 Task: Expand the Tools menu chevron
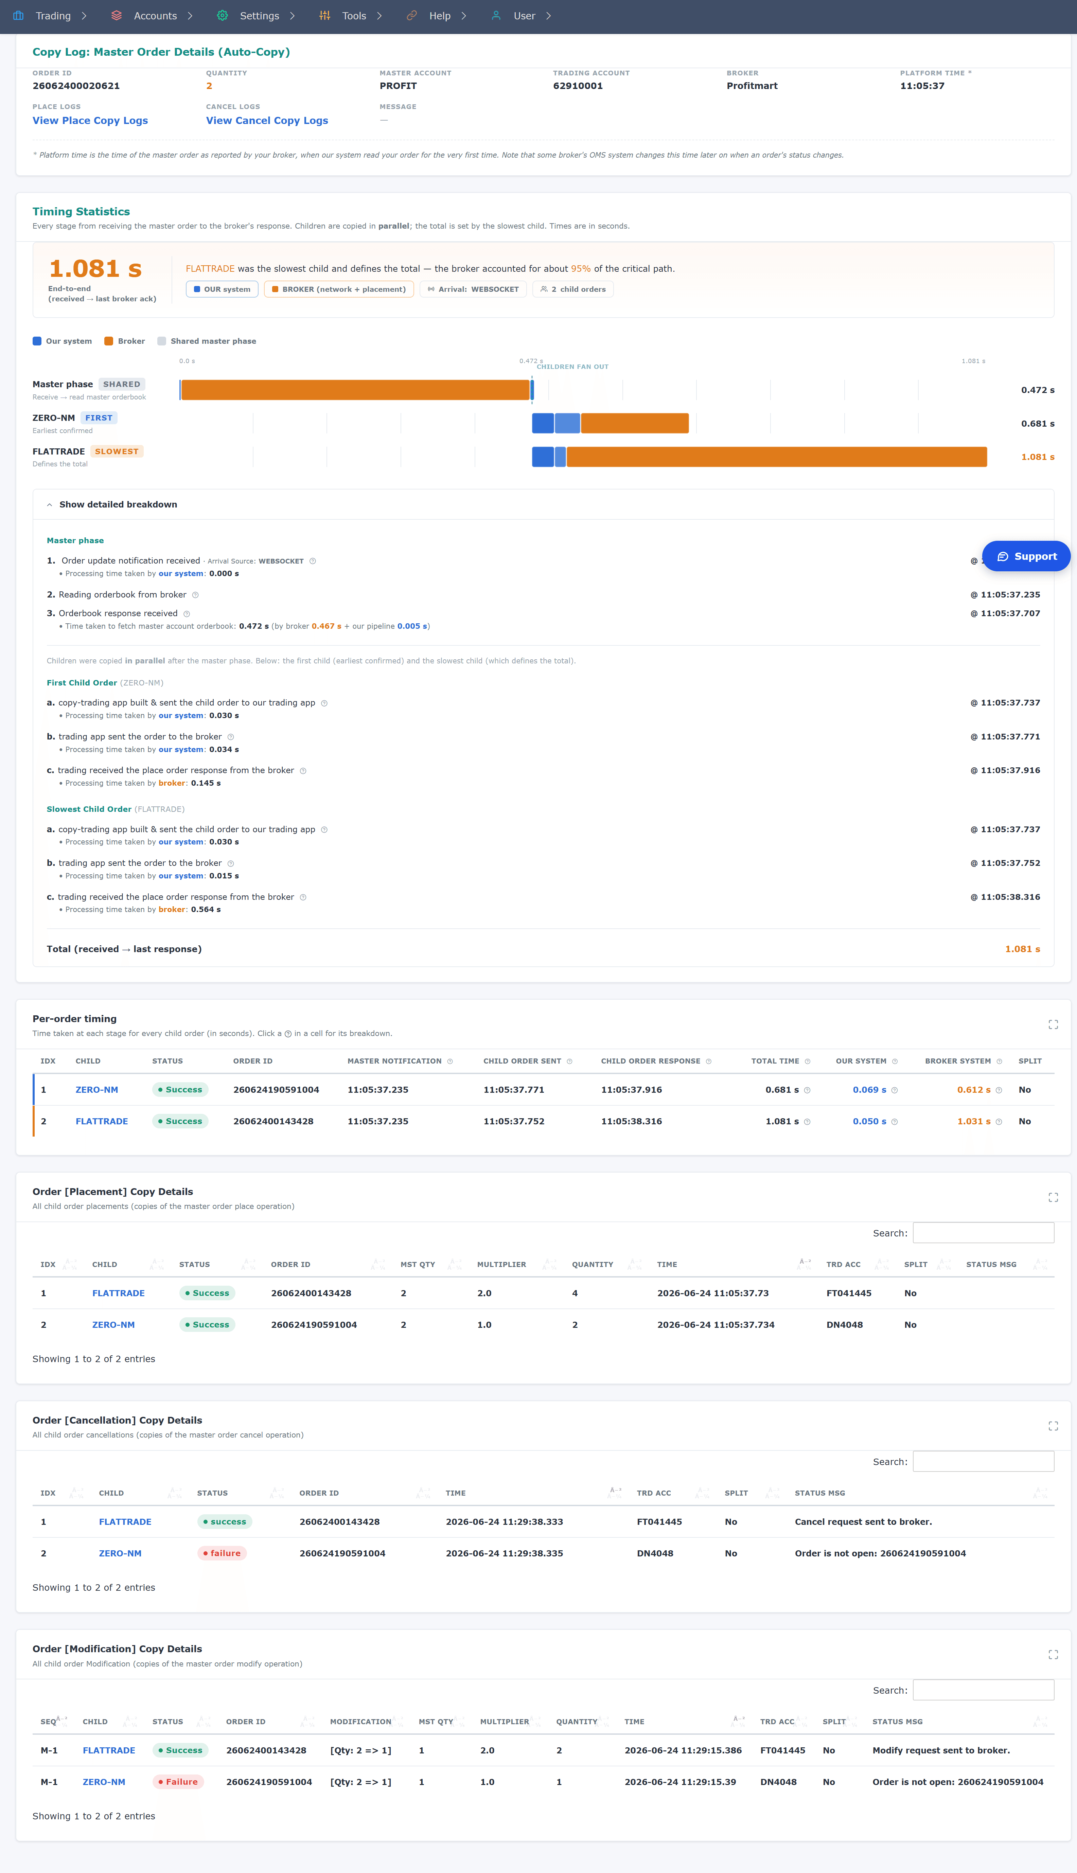379,16
